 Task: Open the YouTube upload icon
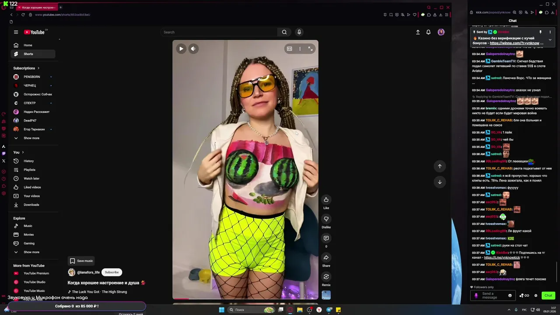click(418, 32)
